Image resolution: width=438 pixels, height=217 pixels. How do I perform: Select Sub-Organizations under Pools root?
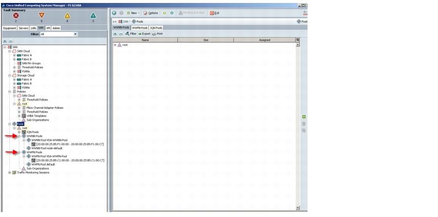tap(38, 169)
